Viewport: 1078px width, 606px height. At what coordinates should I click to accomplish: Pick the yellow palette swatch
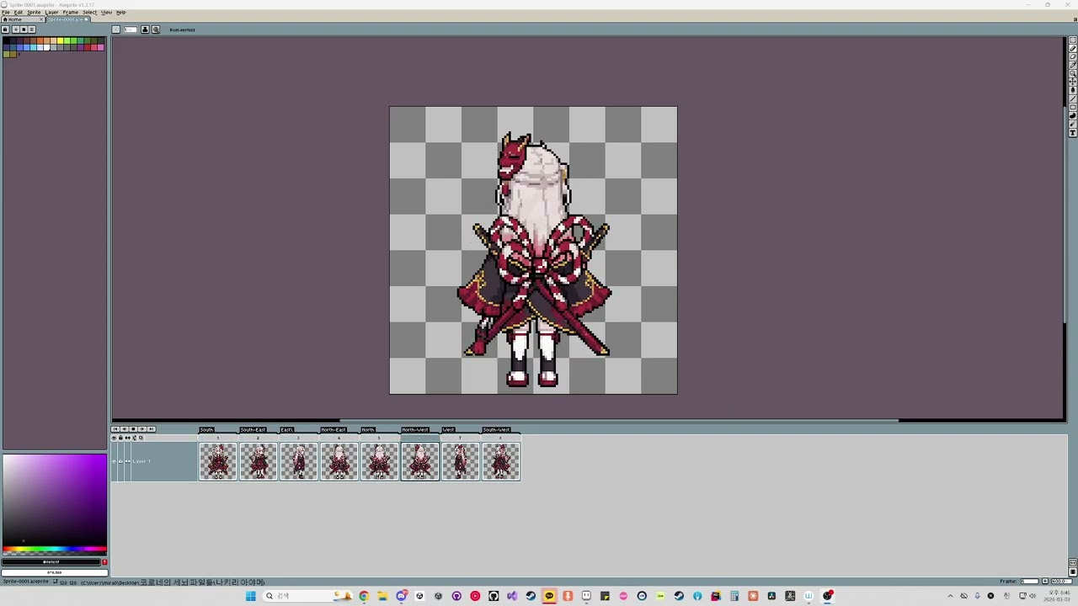click(x=60, y=40)
